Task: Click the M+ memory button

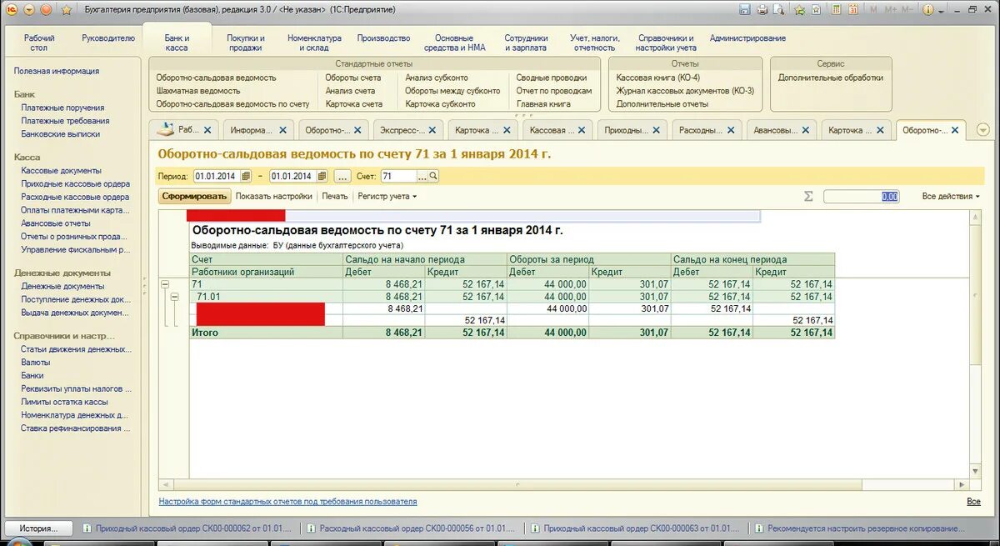Action: click(x=890, y=10)
